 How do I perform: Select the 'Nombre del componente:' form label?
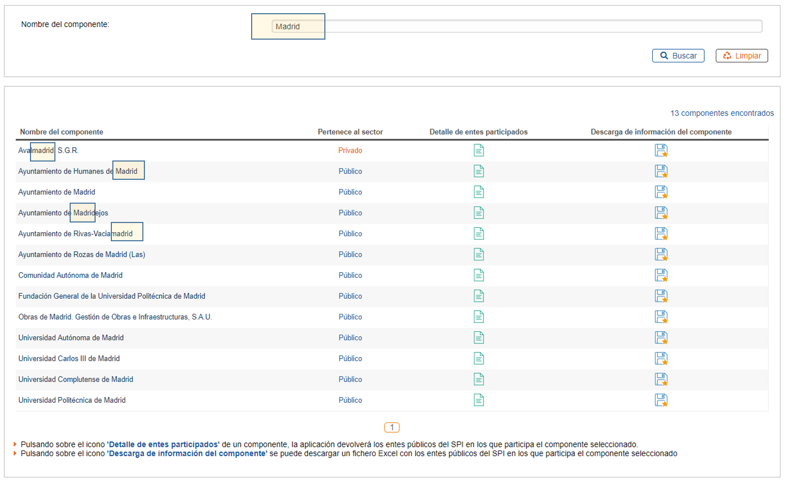point(65,24)
